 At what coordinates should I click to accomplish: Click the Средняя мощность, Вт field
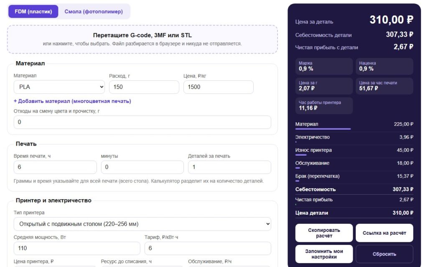pos(77,248)
